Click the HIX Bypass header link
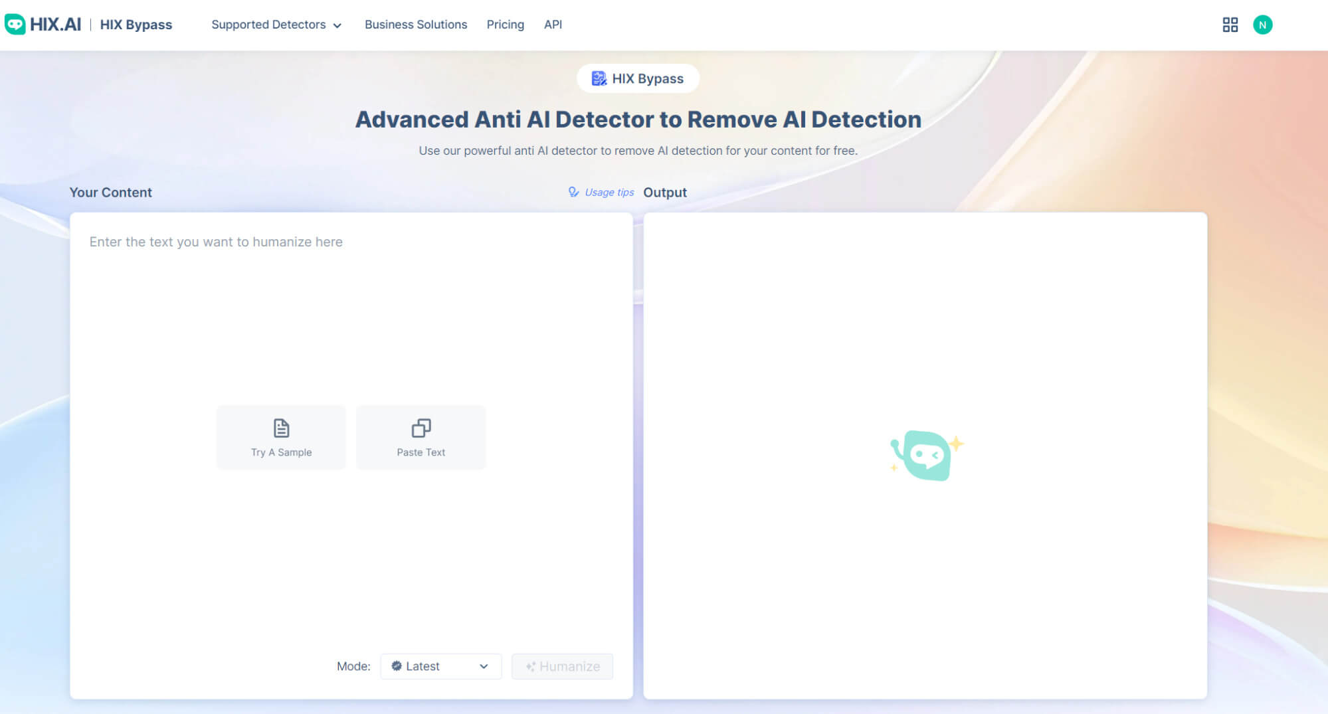This screenshot has width=1328, height=714. click(x=136, y=25)
